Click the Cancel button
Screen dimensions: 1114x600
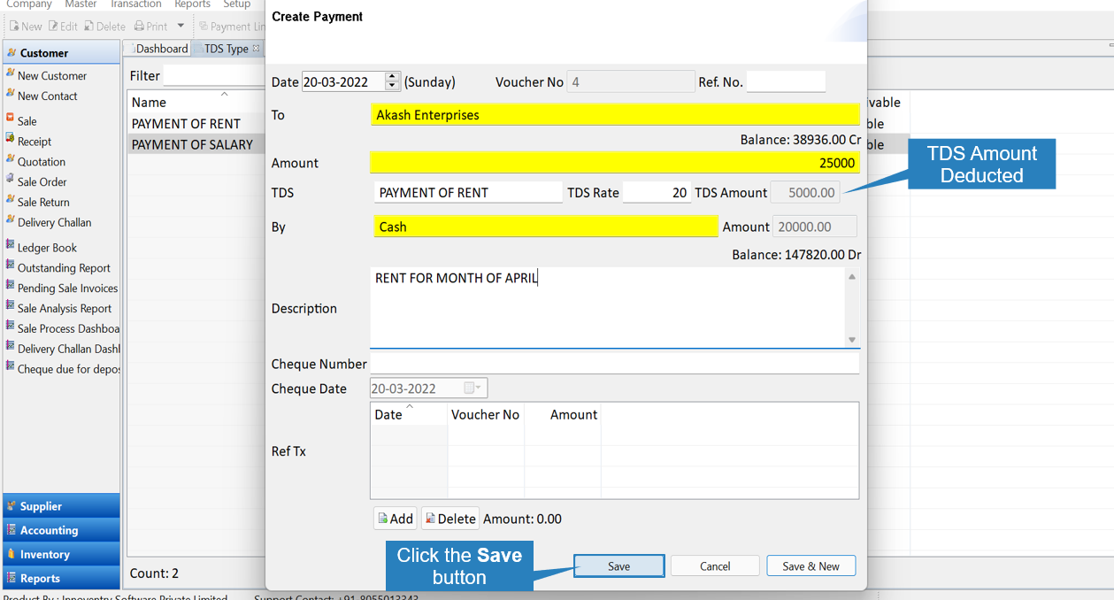pyautogui.click(x=715, y=566)
